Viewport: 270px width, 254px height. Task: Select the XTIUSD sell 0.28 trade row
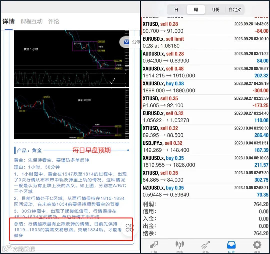205,27
